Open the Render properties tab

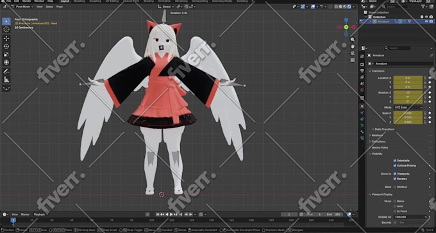[362, 65]
